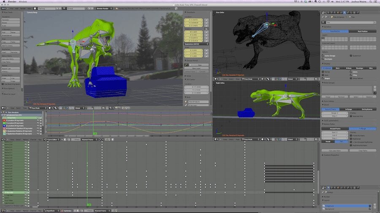Open the Info header's editor type icon
The height and width of the screenshot is (213, 380).
(x=3, y=8)
